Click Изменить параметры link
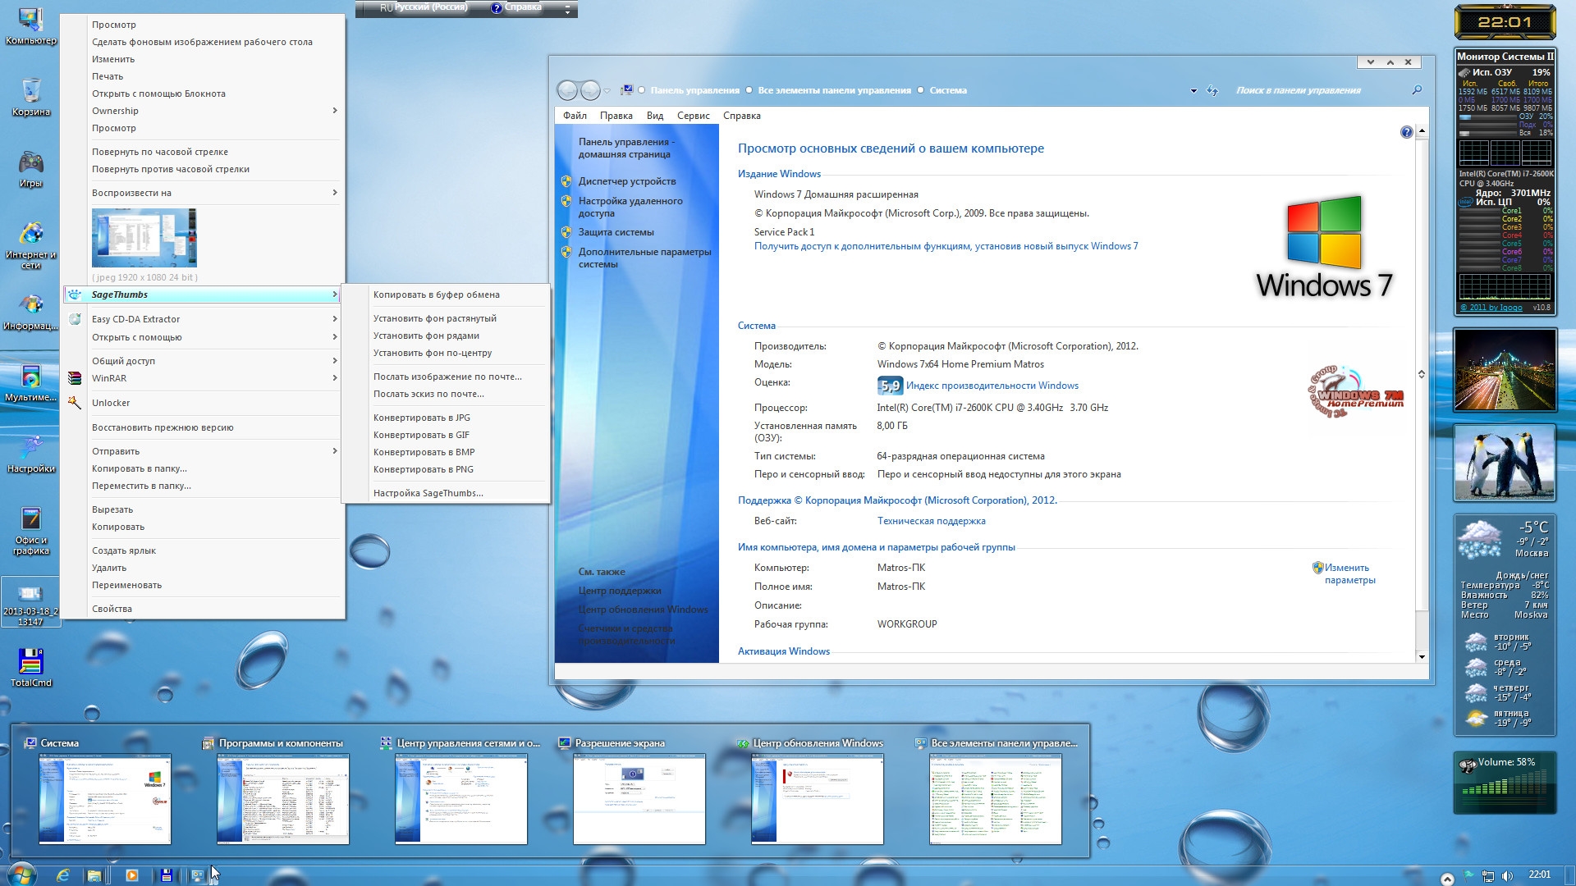 tap(1349, 573)
